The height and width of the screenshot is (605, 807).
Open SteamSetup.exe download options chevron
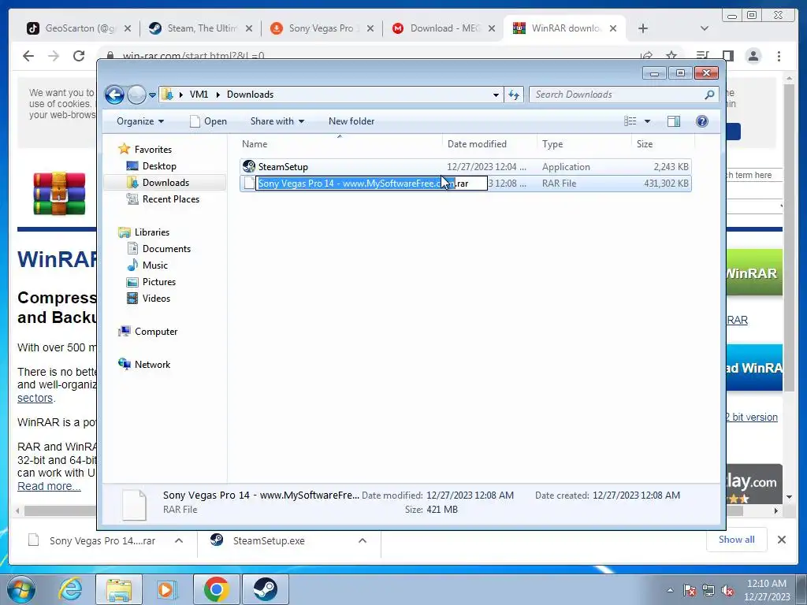click(x=363, y=540)
